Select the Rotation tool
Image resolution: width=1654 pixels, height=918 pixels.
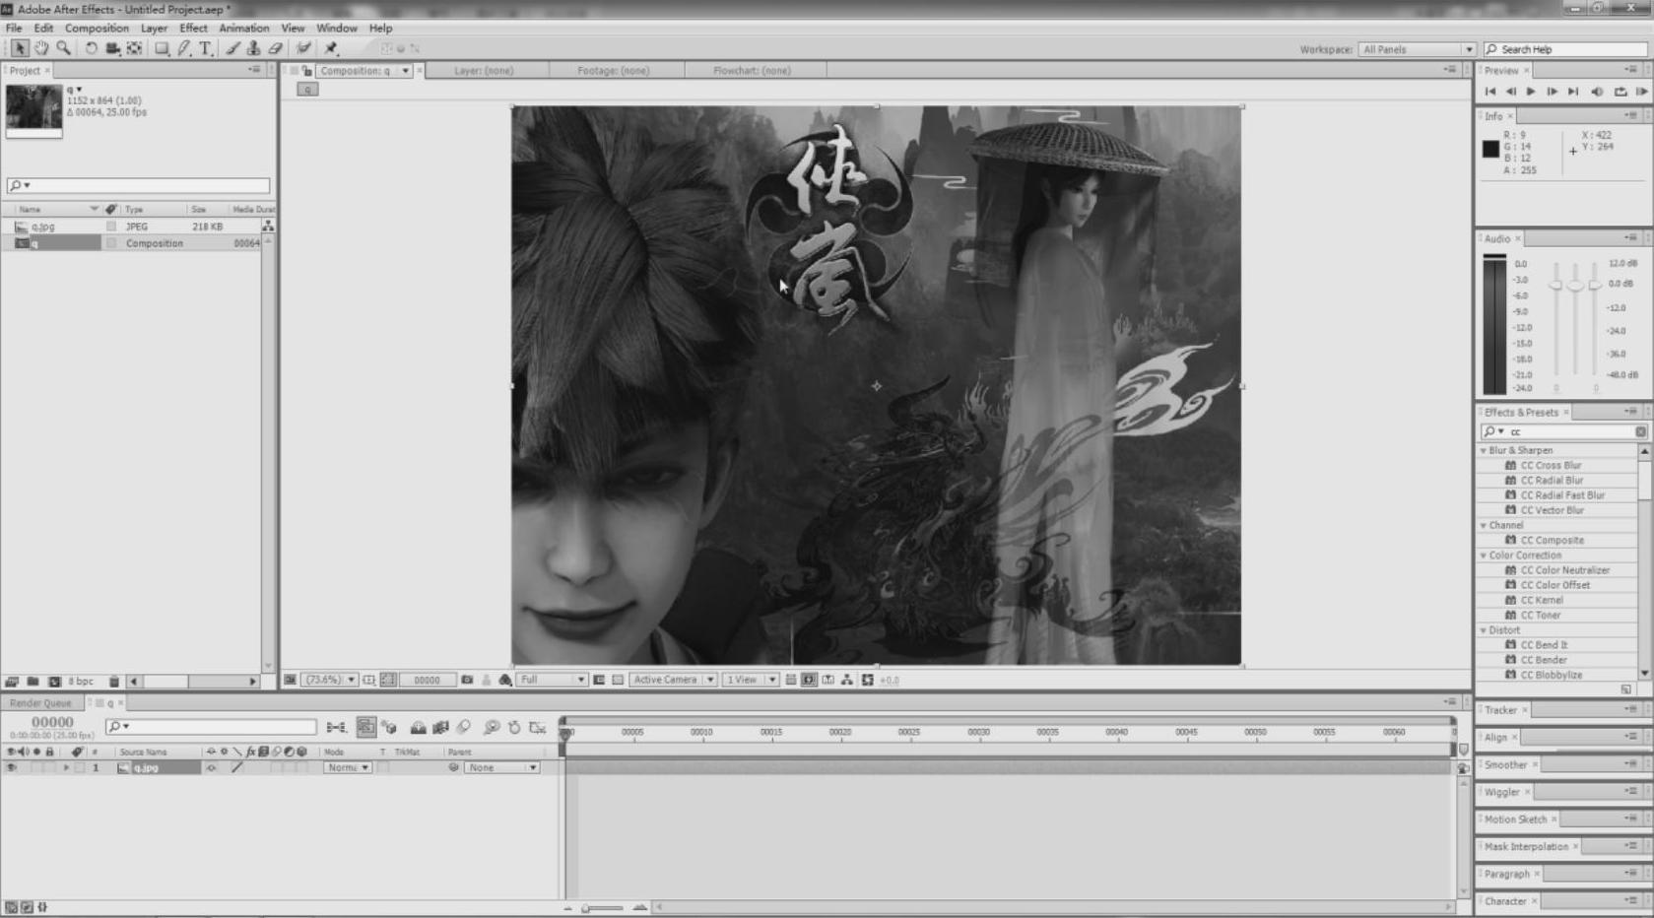(x=91, y=48)
